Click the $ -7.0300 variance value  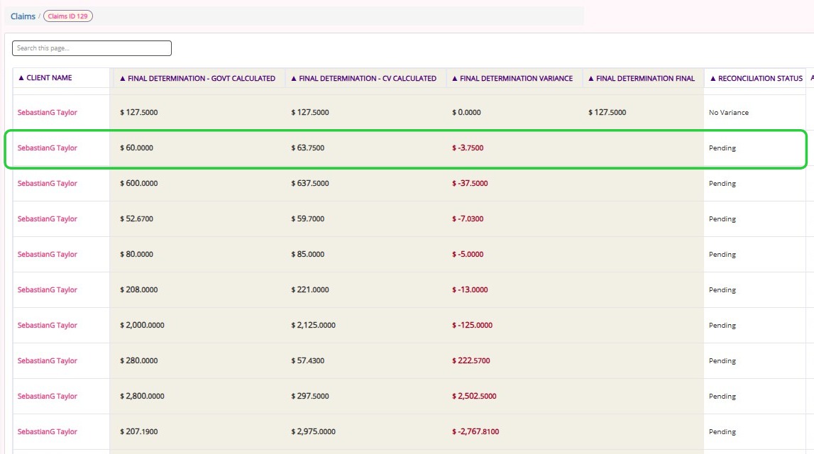coord(468,219)
